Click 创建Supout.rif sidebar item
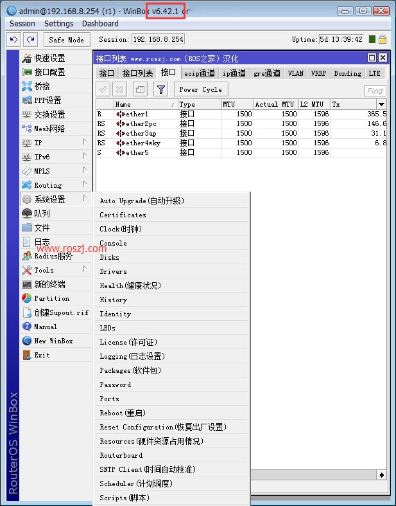396x506 pixels. pos(56,312)
